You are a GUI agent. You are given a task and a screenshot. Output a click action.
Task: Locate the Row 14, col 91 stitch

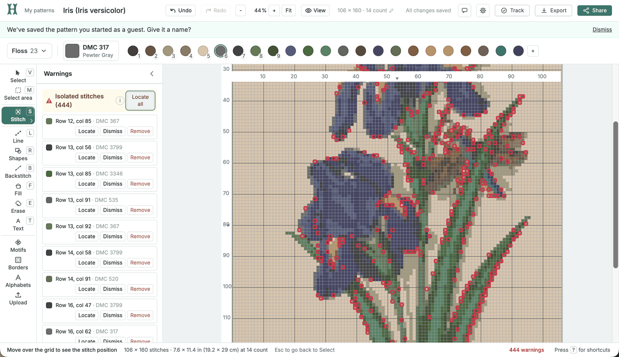(x=87, y=289)
